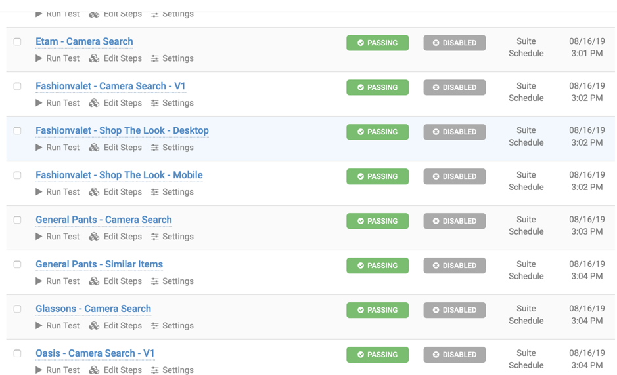Viewport: 617px width, 375px height.
Task: Open Settings for Oasis Camera Search V1
Action: (x=172, y=370)
